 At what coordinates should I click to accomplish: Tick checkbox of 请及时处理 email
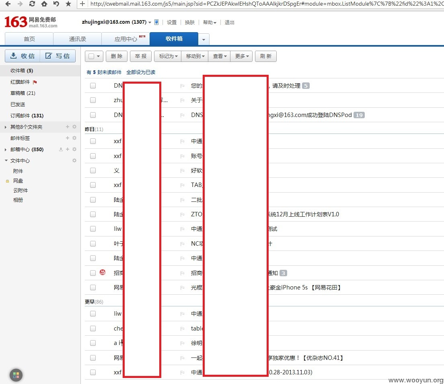pyautogui.click(x=93, y=86)
